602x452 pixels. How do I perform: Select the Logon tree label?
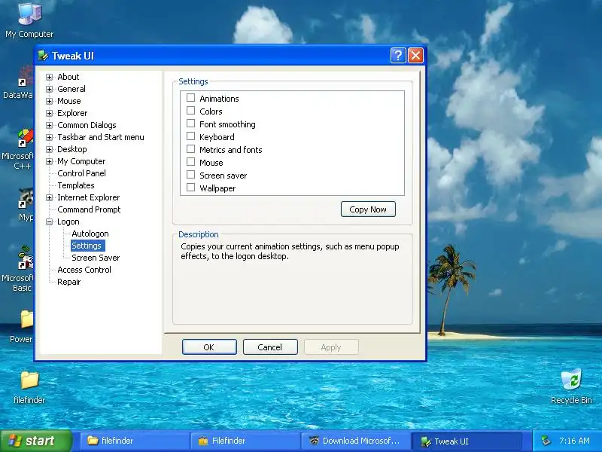pos(68,221)
